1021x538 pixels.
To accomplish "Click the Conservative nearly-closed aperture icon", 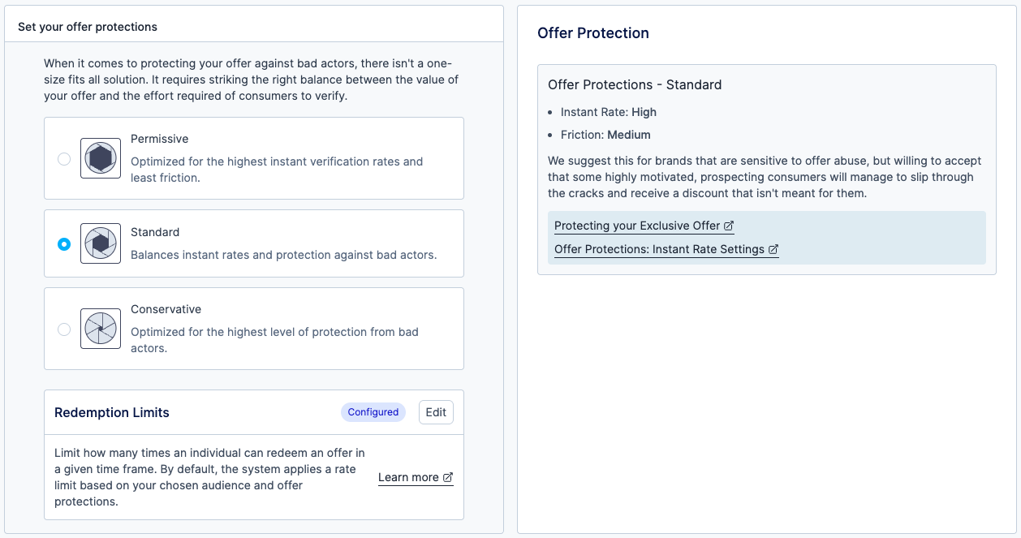I will [x=101, y=329].
